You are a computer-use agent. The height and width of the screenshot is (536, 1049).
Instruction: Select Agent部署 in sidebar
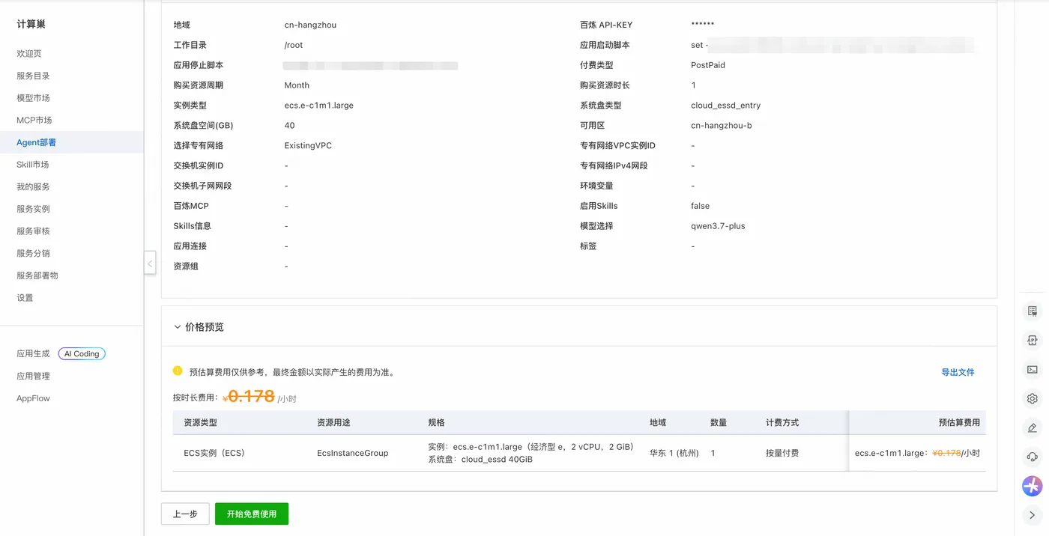[36, 142]
